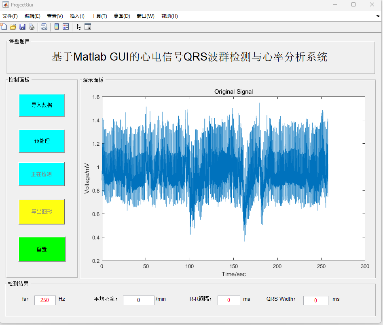
Task: Click the New Figure toolbar icon
Action: pos(4,27)
